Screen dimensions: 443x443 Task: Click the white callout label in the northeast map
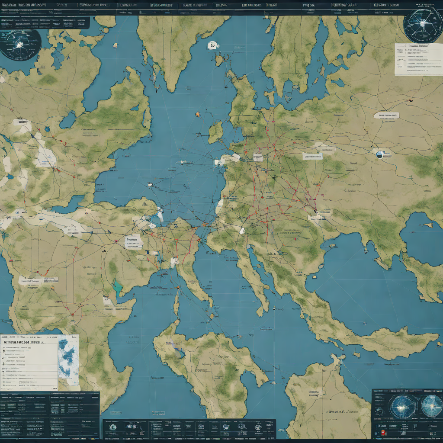click(x=386, y=116)
